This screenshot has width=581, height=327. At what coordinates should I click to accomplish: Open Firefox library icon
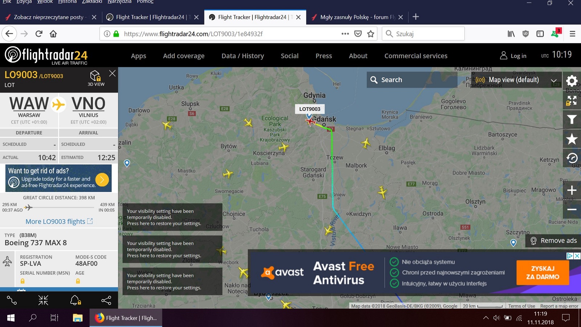(x=511, y=34)
